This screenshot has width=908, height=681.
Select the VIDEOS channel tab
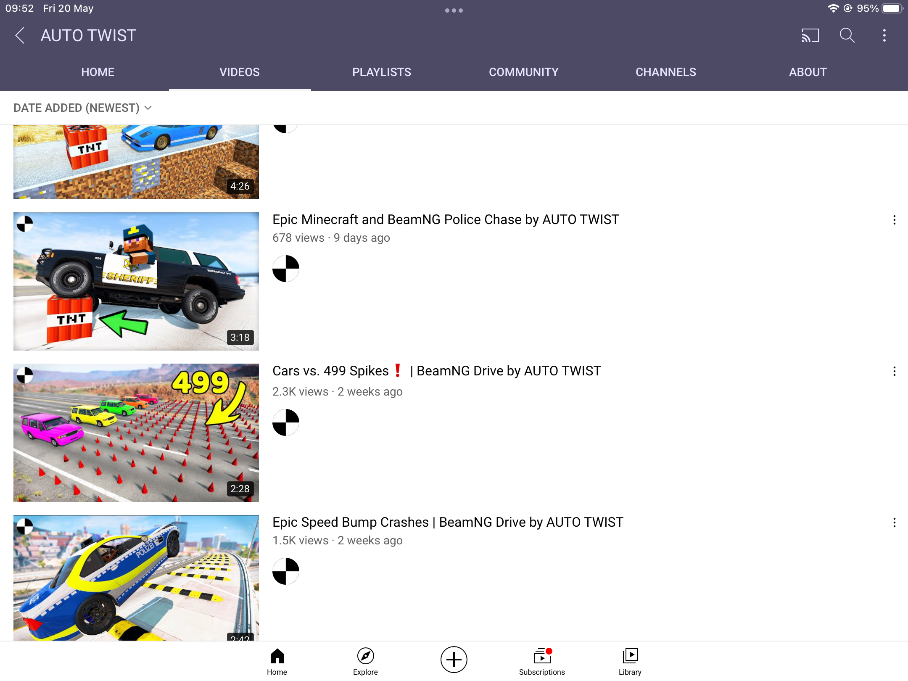[x=240, y=72]
